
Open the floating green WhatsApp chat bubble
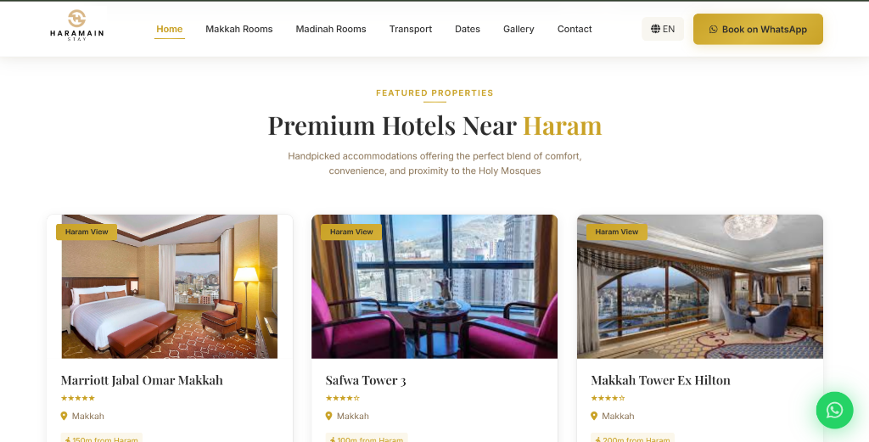point(834,410)
